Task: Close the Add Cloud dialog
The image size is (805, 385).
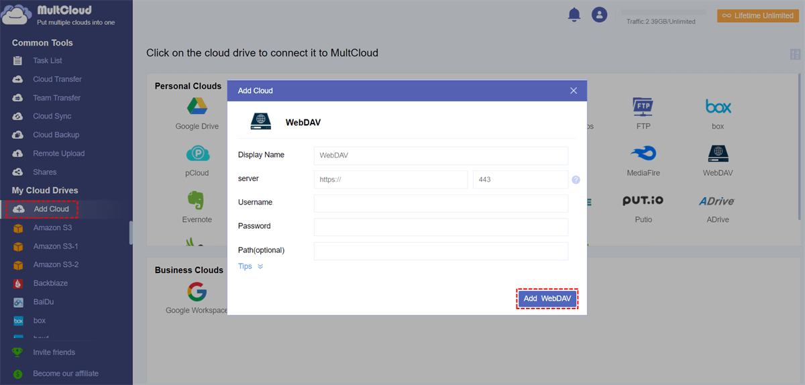Action: pyautogui.click(x=574, y=91)
